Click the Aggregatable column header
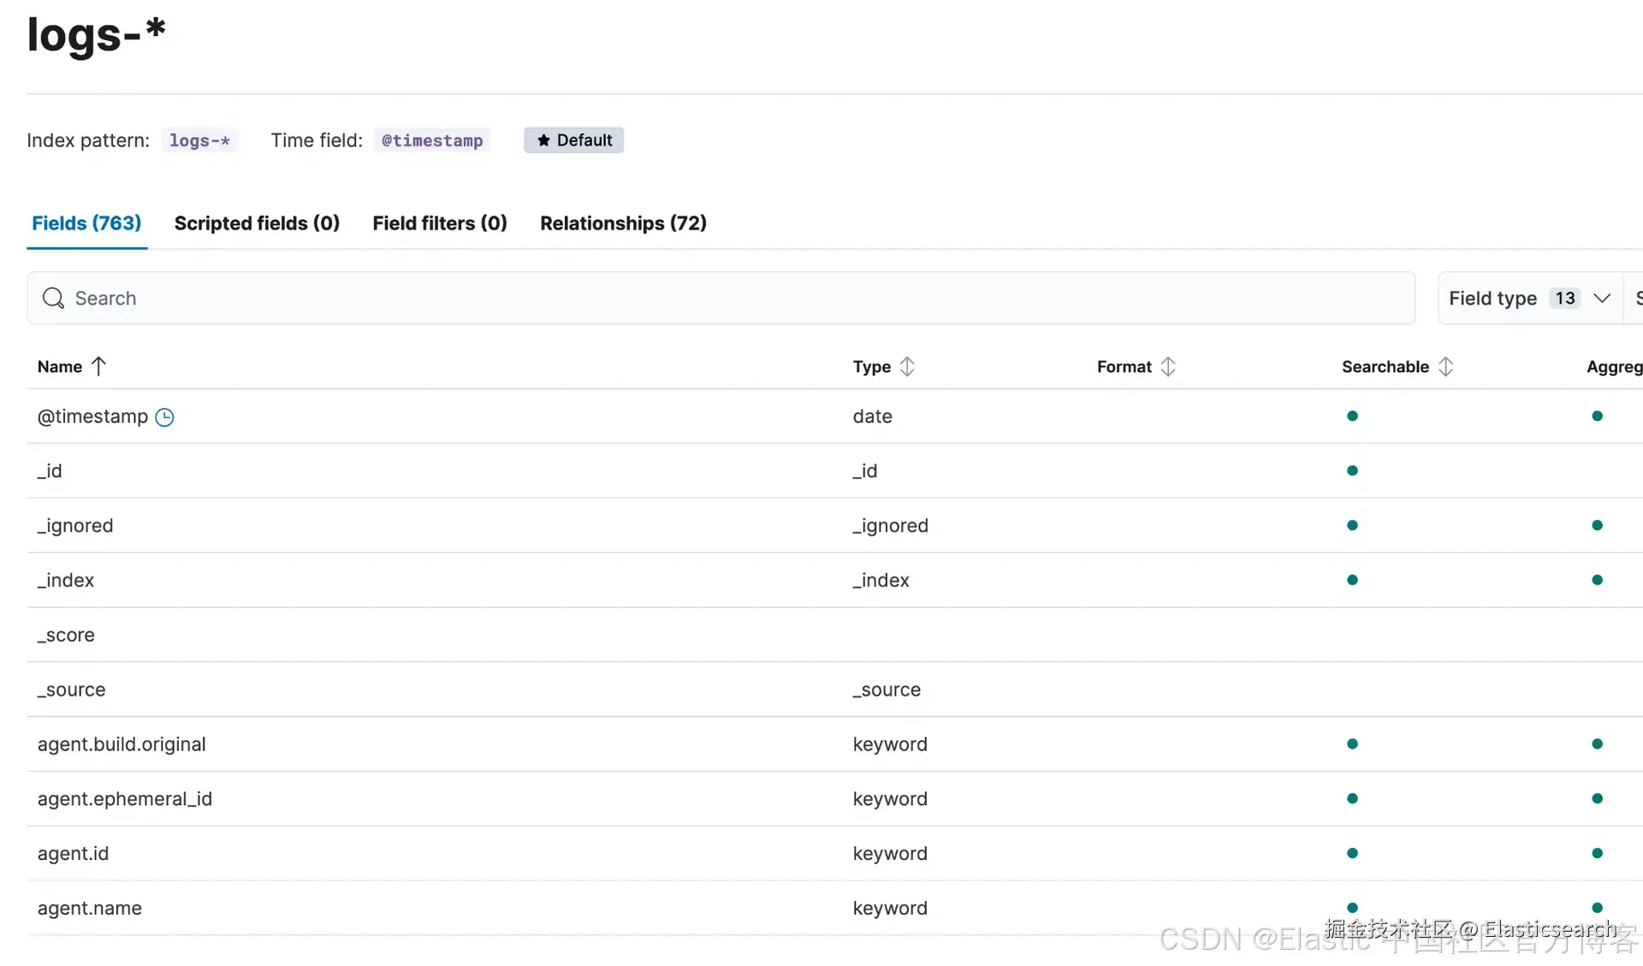This screenshot has height=966, width=1643. pyautogui.click(x=1614, y=366)
